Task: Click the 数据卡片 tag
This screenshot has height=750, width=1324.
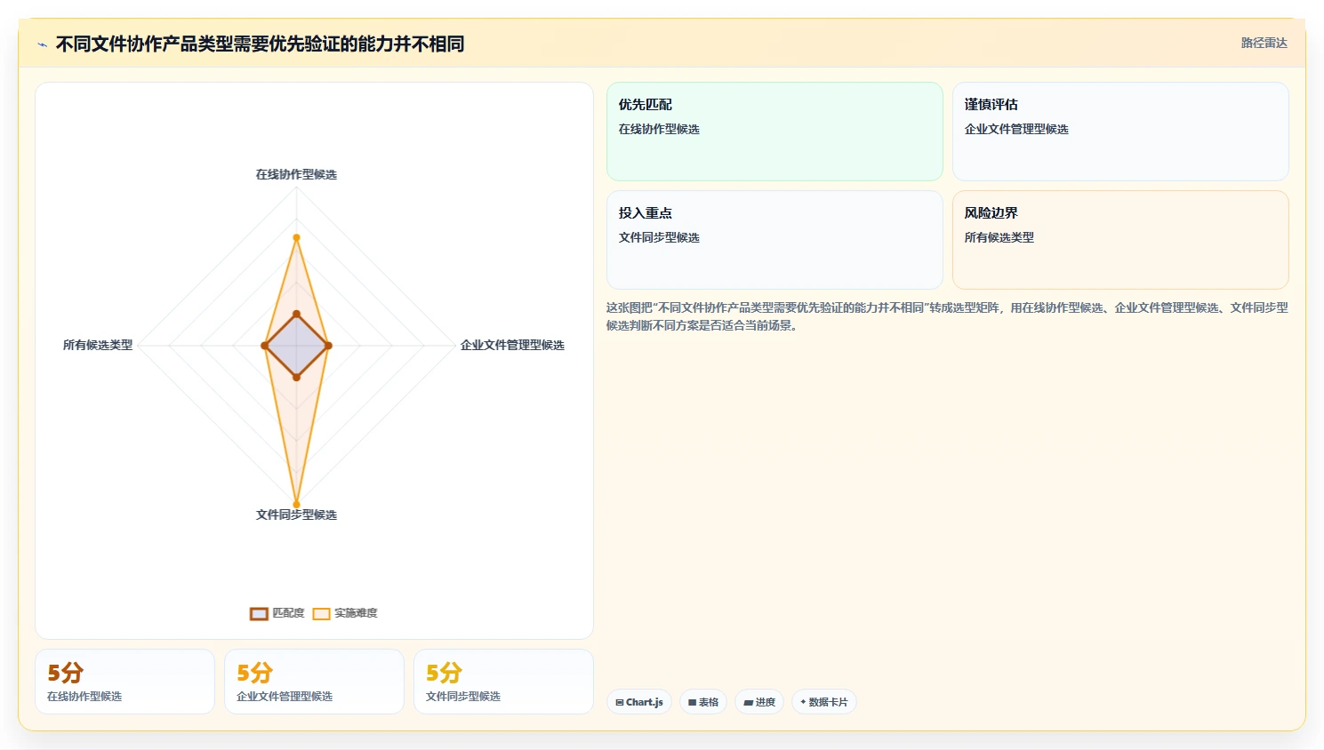Action: (824, 702)
